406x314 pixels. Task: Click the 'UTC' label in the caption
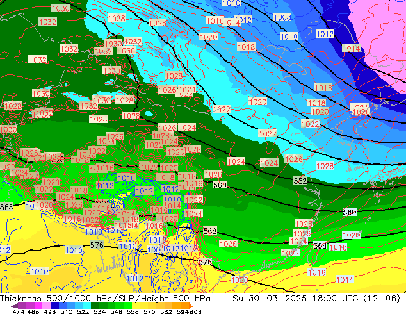tap(350, 299)
